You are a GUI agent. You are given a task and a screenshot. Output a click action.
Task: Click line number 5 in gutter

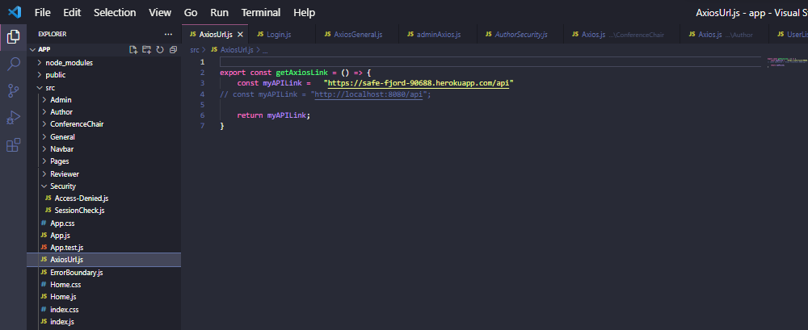203,105
